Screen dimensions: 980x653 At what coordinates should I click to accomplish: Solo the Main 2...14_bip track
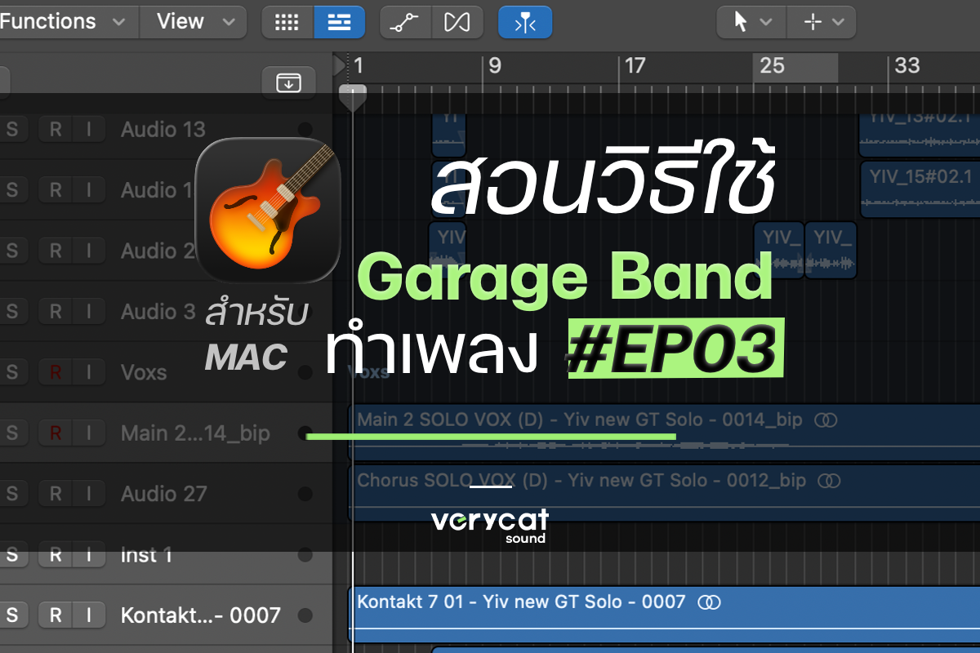(x=12, y=433)
